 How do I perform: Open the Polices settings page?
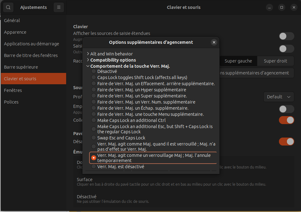11,102
